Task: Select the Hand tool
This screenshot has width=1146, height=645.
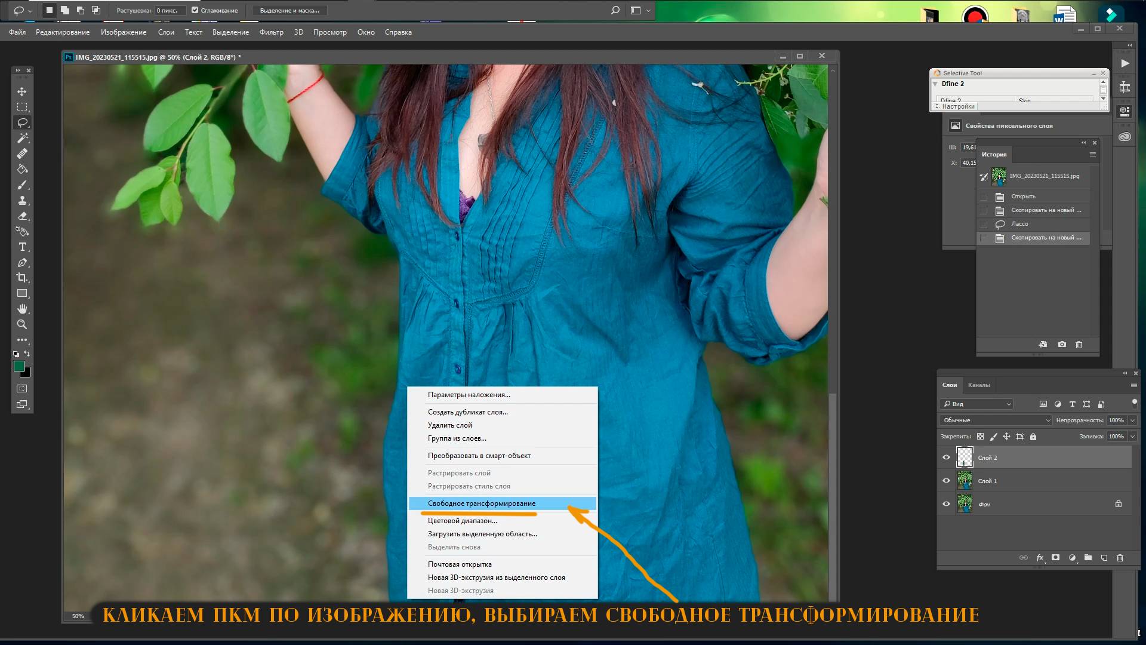Action: (22, 309)
